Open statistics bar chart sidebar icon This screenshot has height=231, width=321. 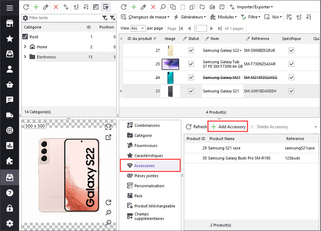(x=10, y=146)
